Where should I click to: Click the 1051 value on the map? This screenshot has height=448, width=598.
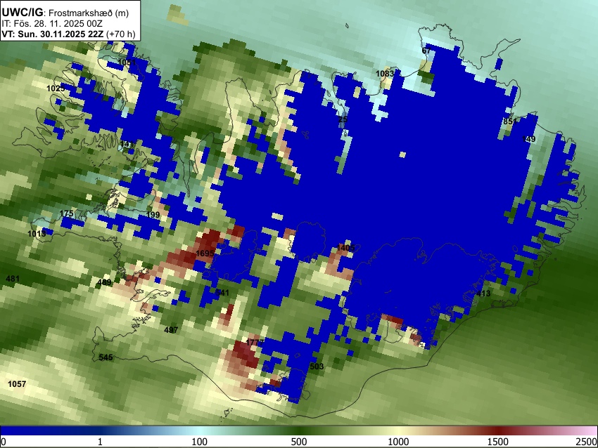pos(127,62)
